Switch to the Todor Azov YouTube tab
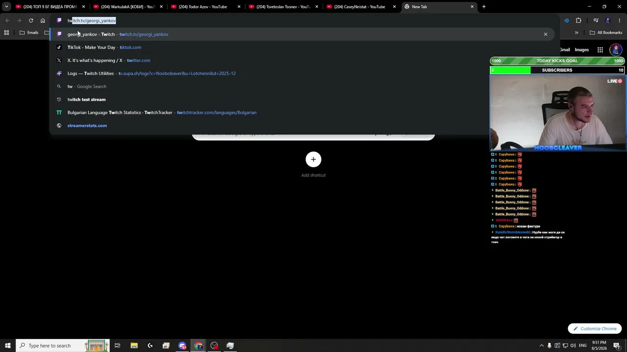The width and height of the screenshot is (627, 352). [x=206, y=7]
